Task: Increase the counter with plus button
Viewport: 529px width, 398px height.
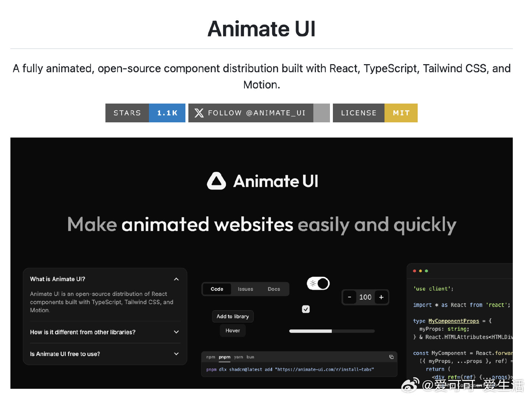Action: click(381, 297)
